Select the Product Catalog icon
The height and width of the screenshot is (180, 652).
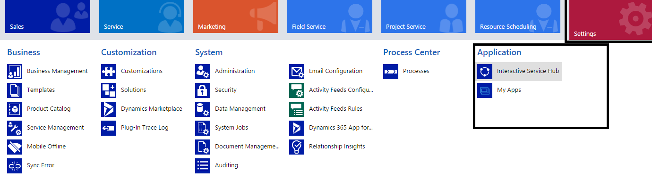pos(15,109)
